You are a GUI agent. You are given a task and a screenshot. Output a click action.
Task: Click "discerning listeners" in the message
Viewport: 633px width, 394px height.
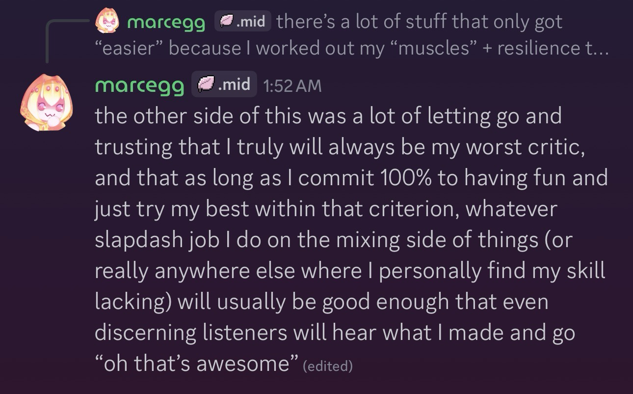point(190,333)
